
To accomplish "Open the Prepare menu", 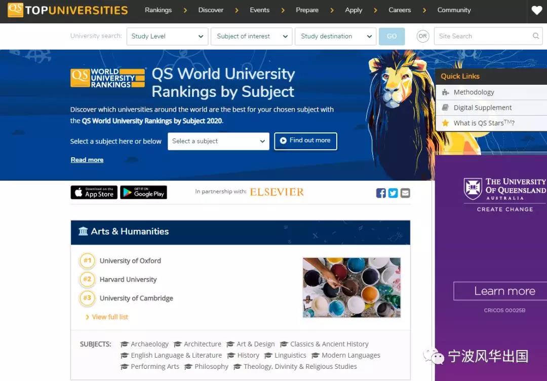I will coord(307,10).
